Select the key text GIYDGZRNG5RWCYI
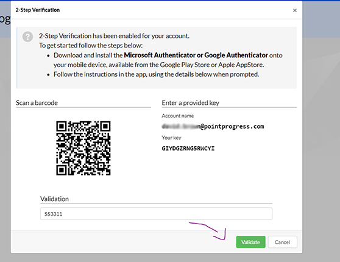 [x=188, y=148]
